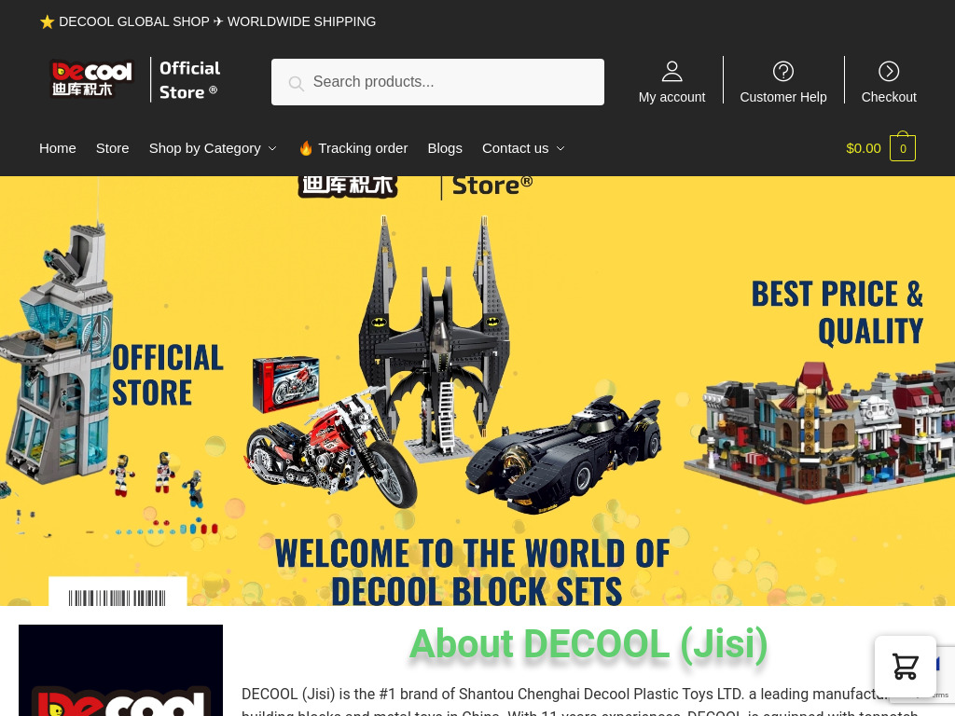This screenshot has width=955, height=716.
Task: Expand the Contact us chevron
Action: click(561, 148)
